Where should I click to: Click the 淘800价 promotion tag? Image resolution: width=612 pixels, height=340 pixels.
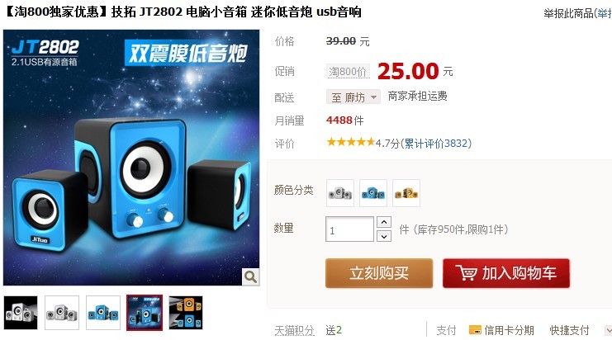tap(348, 71)
